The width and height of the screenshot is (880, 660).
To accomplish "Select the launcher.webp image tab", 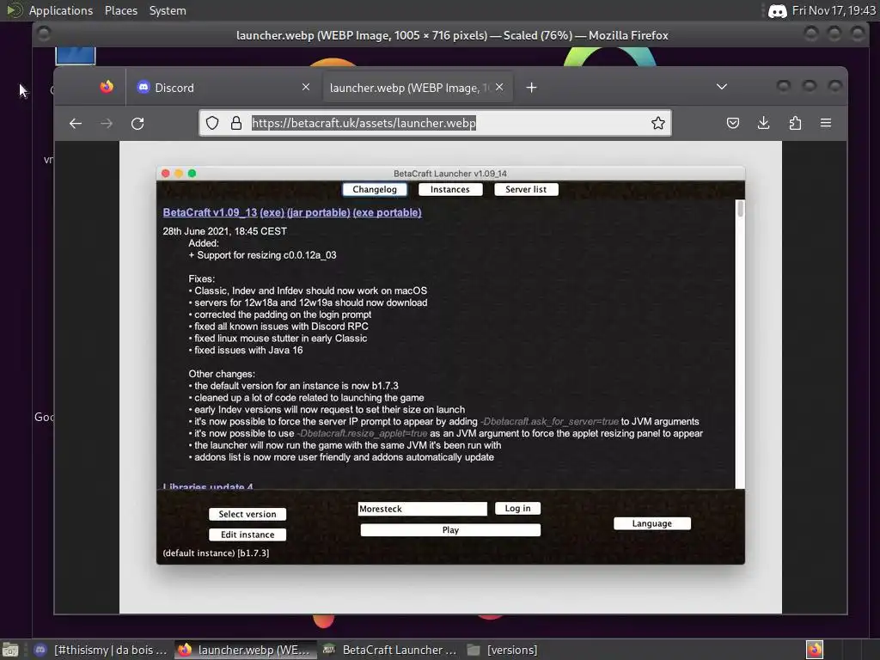I will [418, 88].
